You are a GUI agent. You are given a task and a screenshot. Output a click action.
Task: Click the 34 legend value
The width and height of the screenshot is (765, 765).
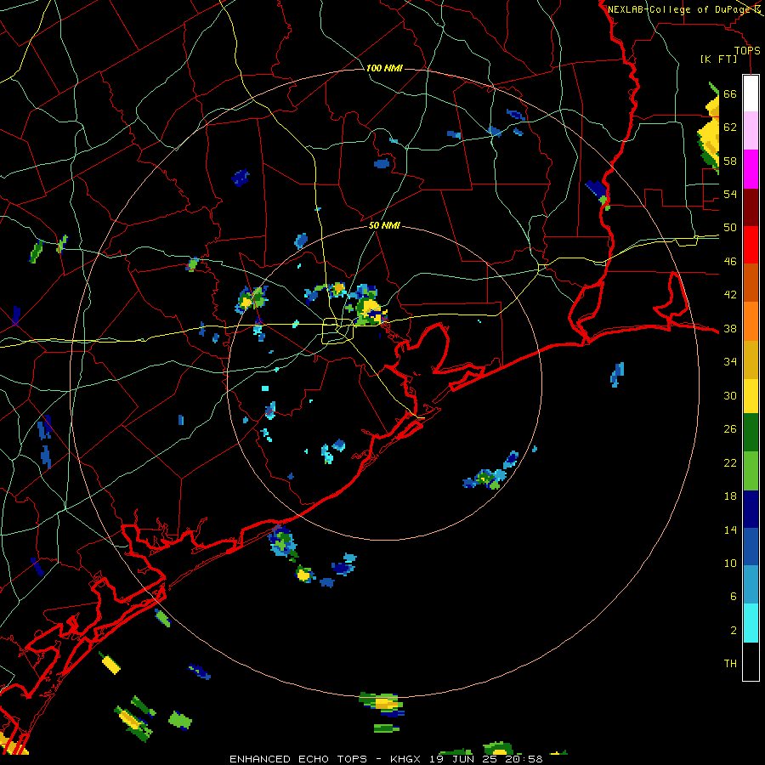tap(730, 362)
